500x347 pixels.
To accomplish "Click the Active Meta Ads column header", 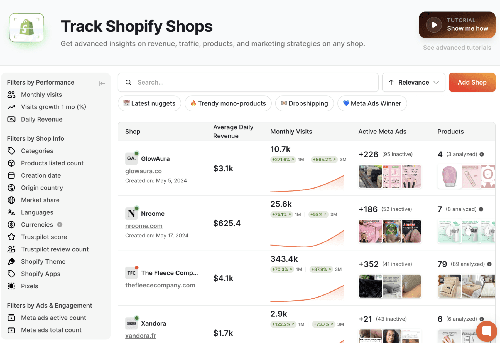I will (382, 132).
